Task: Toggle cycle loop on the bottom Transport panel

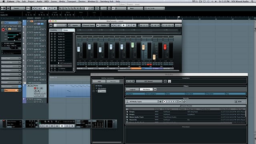Action: pos(57,126)
